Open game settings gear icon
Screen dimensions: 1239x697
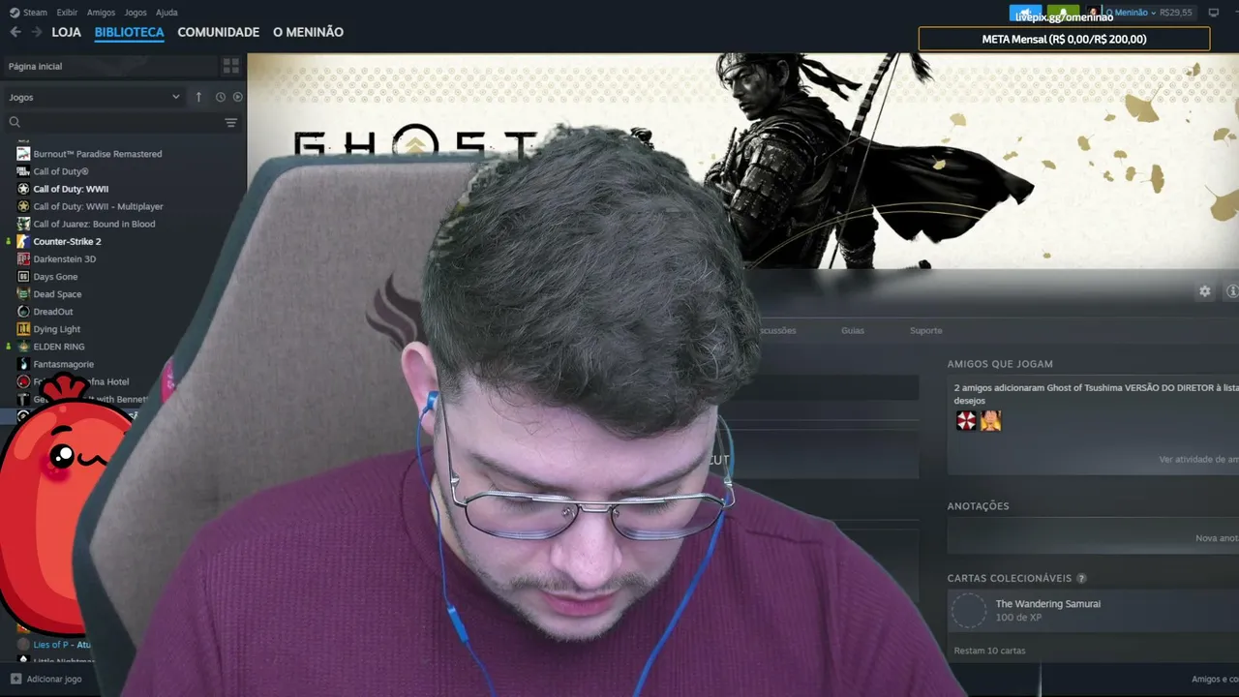click(x=1204, y=291)
